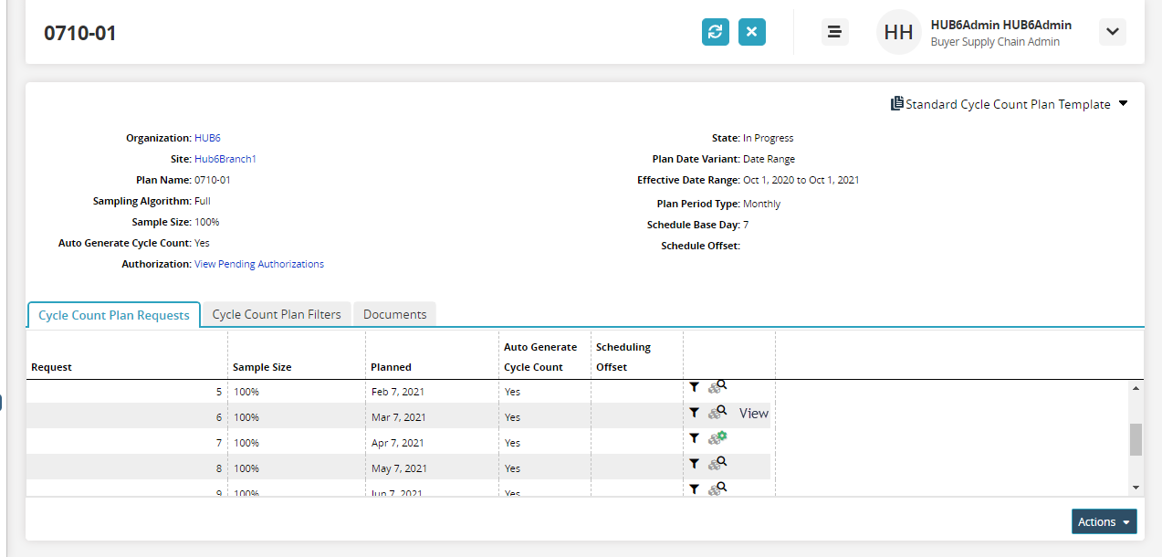The height and width of the screenshot is (557, 1162).
Task: Open the HUB6 organization link
Action: pos(207,138)
